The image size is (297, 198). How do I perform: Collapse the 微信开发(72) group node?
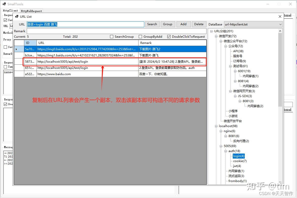pyautogui.click(x=216, y=36)
